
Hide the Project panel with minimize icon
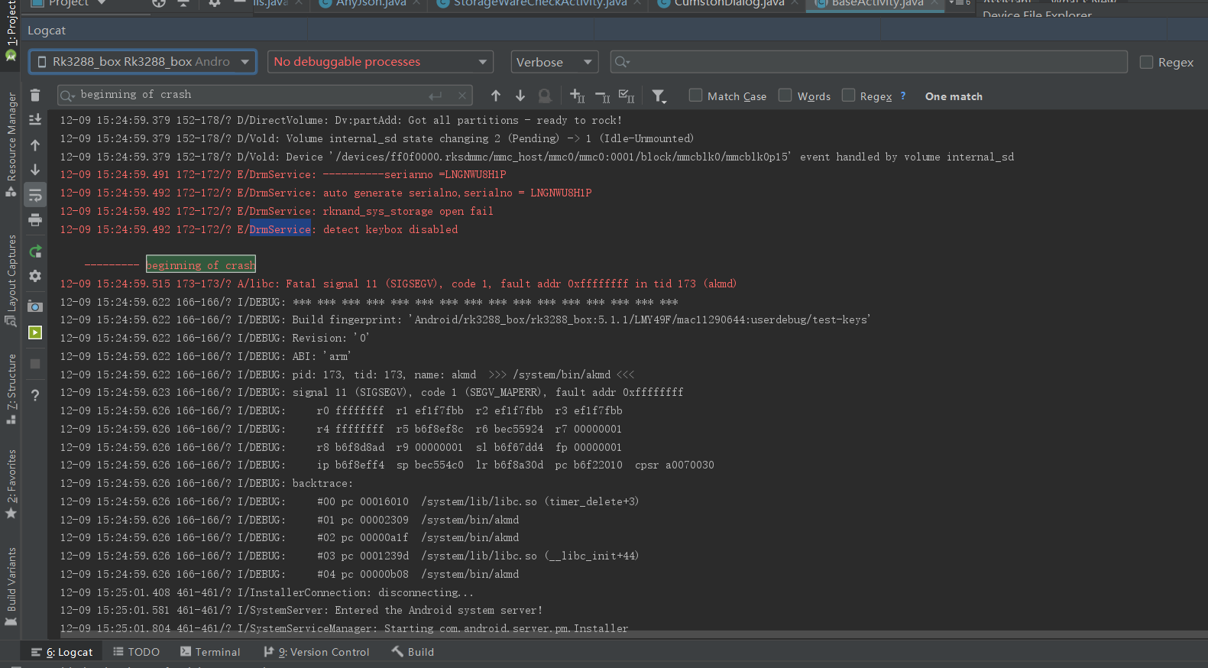tap(239, 3)
